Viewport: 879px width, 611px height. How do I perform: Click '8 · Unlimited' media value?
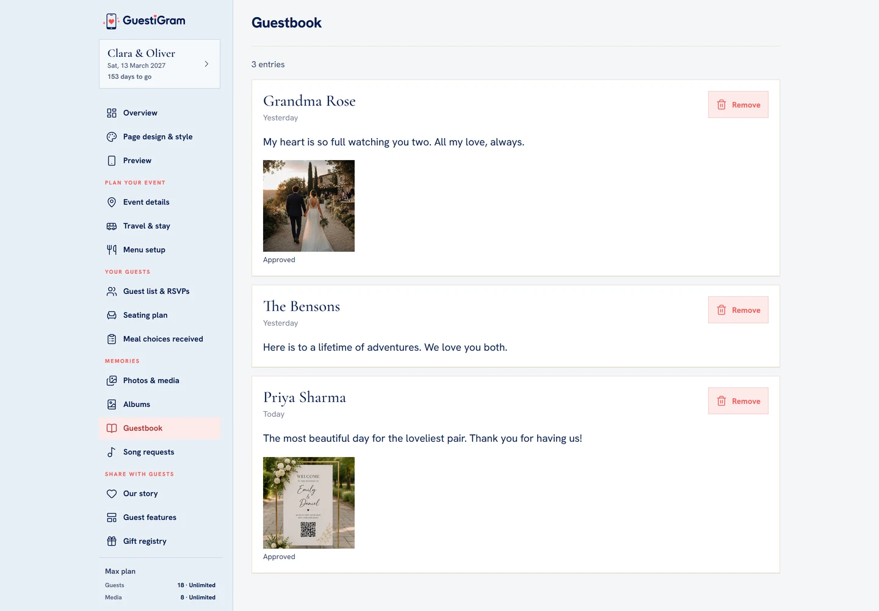198,598
